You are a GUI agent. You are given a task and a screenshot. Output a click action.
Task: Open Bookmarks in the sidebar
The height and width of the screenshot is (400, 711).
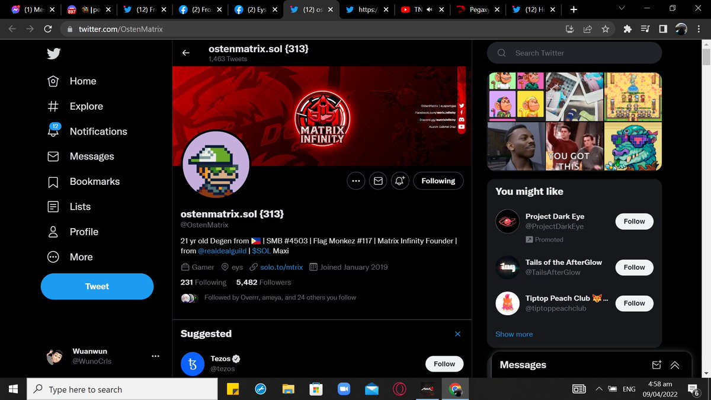pyautogui.click(x=83, y=181)
